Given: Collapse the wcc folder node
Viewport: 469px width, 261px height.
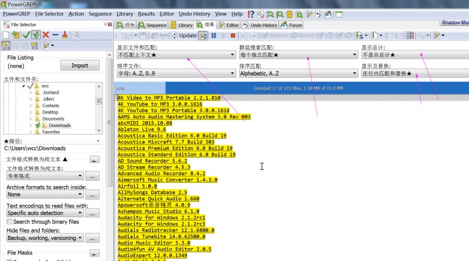Looking at the screenshot, I should pos(23,86).
